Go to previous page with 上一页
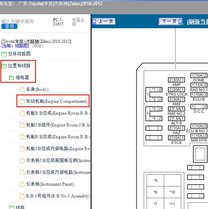This screenshot has width=208, height=209. point(104,21)
